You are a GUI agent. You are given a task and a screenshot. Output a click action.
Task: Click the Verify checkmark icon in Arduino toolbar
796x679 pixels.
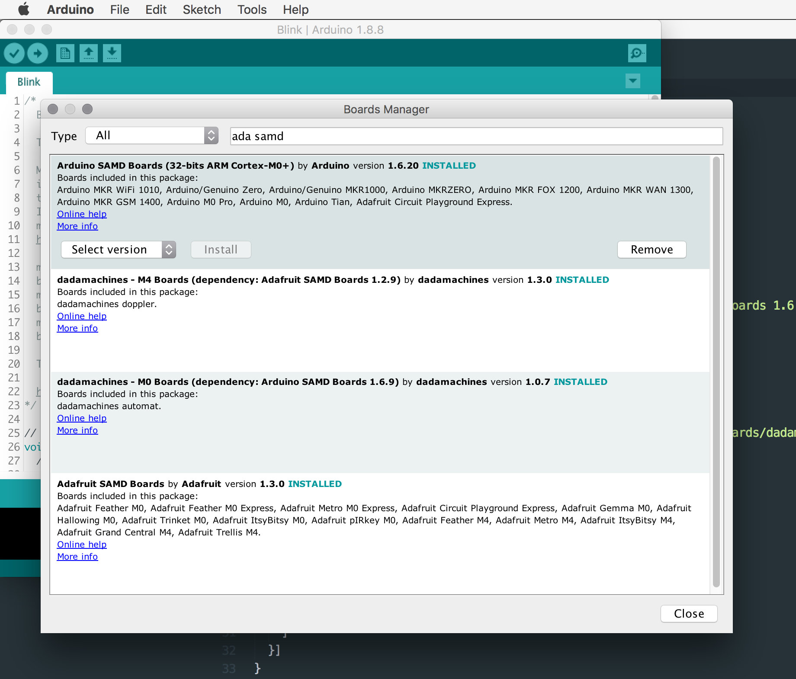tap(14, 53)
